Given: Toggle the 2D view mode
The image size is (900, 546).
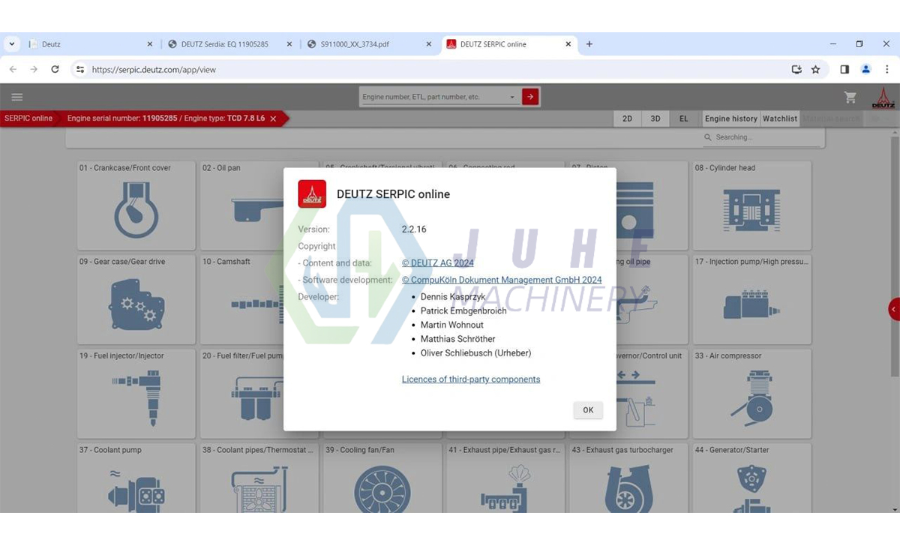Looking at the screenshot, I should (x=627, y=118).
